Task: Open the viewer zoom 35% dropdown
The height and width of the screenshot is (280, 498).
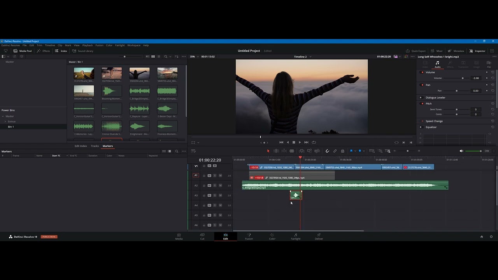Action: coord(195,57)
